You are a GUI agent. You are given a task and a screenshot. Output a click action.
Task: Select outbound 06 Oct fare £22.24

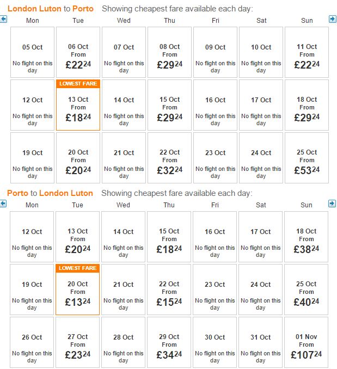tap(78, 52)
